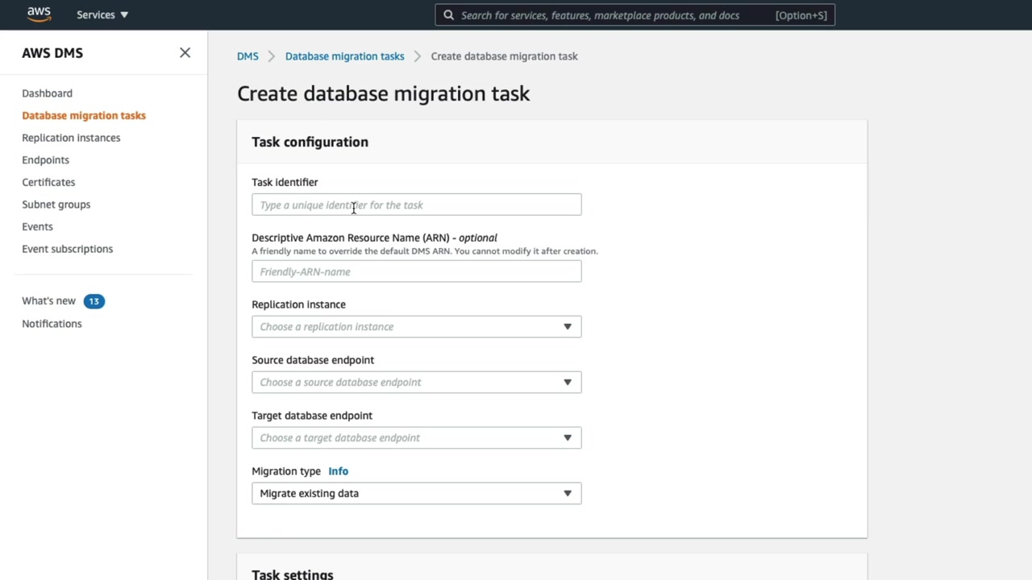This screenshot has height=580, width=1032.
Task: Navigate to Subnet groups
Action: pyautogui.click(x=56, y=205)
